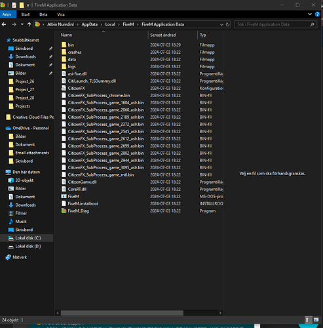
Task: Expand the ribbon with the chevron
Action: 310,14
